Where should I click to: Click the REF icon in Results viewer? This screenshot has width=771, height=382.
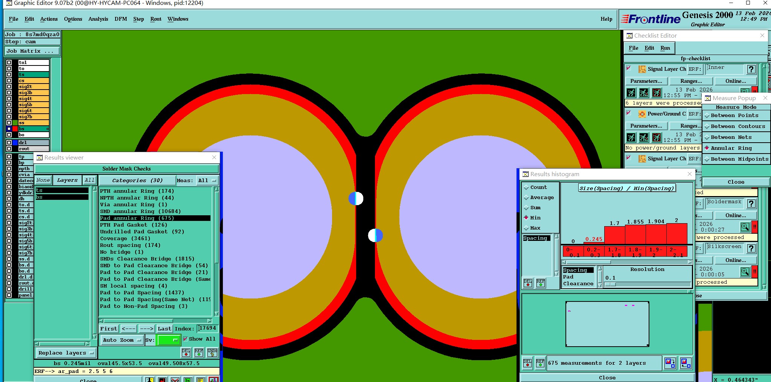(x=199, y=353)
